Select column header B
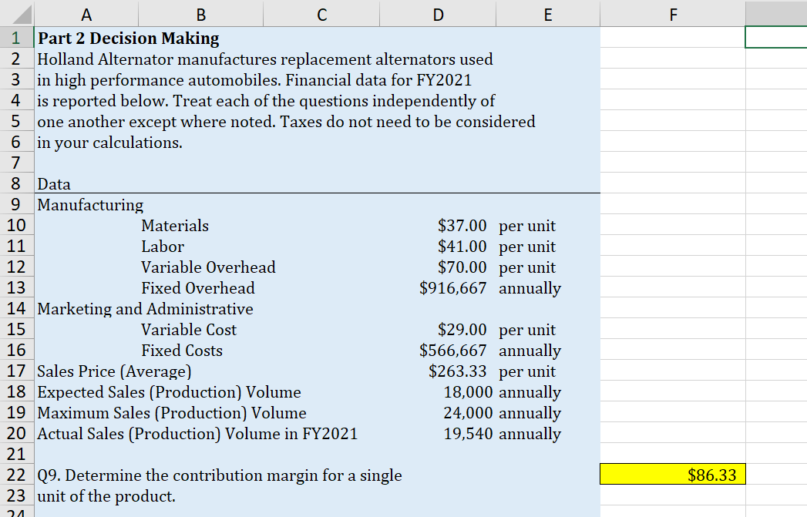The height and width of the screenshot is (517, 807). coord(200,12)
